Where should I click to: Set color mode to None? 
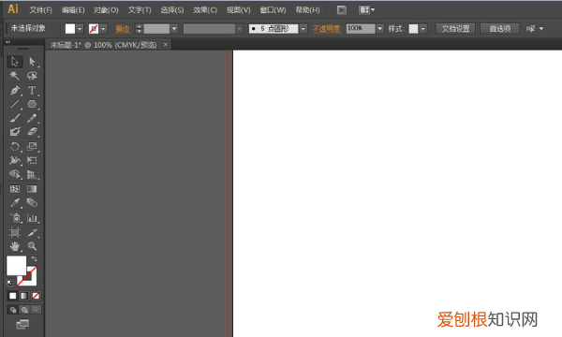(36, 296)
